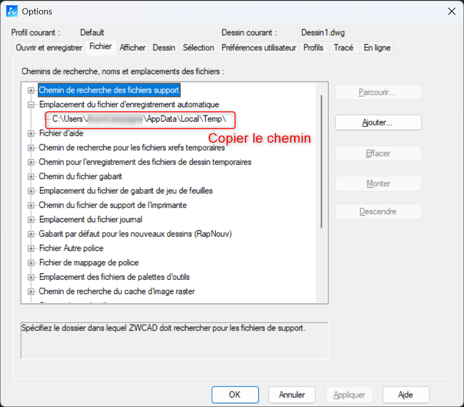Select 'Chemin de recherche du cache d'image raster'
Viewport: 464px width, 407px height.
coord(117,291)
